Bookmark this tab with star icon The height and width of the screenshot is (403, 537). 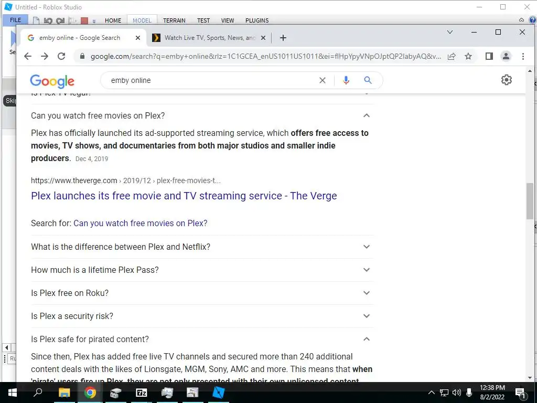point(468,56)
